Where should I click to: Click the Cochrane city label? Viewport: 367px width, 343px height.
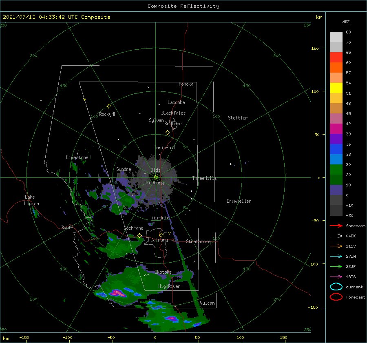(x=133, y=228)
